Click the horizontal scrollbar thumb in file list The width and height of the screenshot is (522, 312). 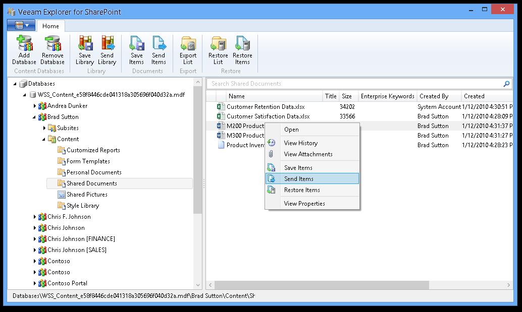(x=322, y=285)
